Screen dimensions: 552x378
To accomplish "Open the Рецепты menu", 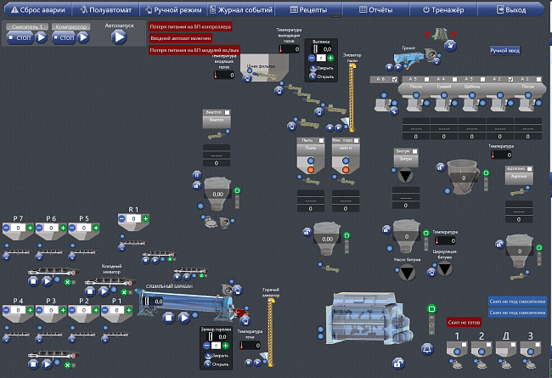I will click(311, 10).
